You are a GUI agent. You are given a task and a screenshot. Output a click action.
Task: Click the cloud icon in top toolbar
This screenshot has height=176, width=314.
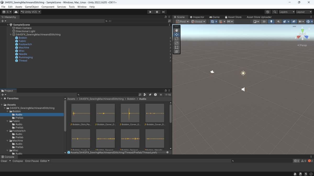[16, 12]
